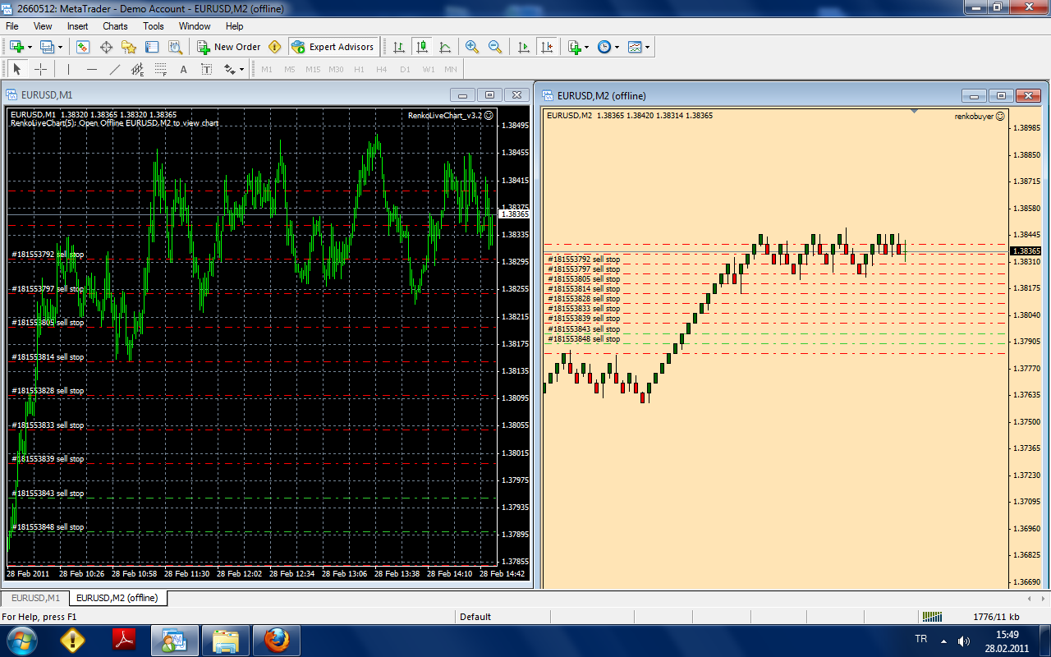Screen dimensions: 1051x657
Task: Open MetaEditor yellow diamond icon
Action: 275,47
